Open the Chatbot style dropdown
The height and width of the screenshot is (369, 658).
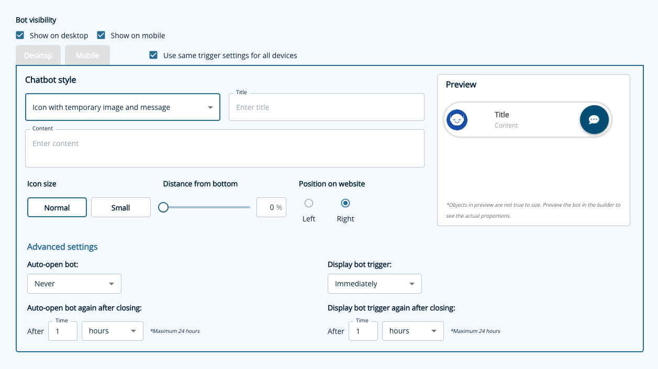click(x=122, y=107)
